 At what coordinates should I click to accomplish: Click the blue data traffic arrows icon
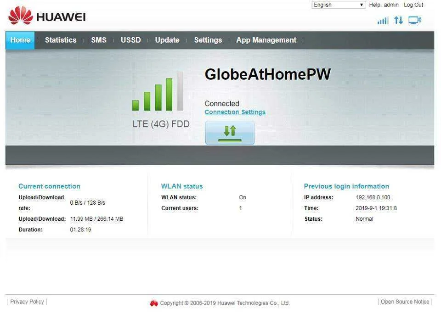pos(399,20)
